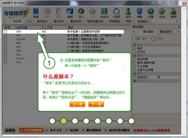Click the 神盾 shield icon

coord(139,13)
